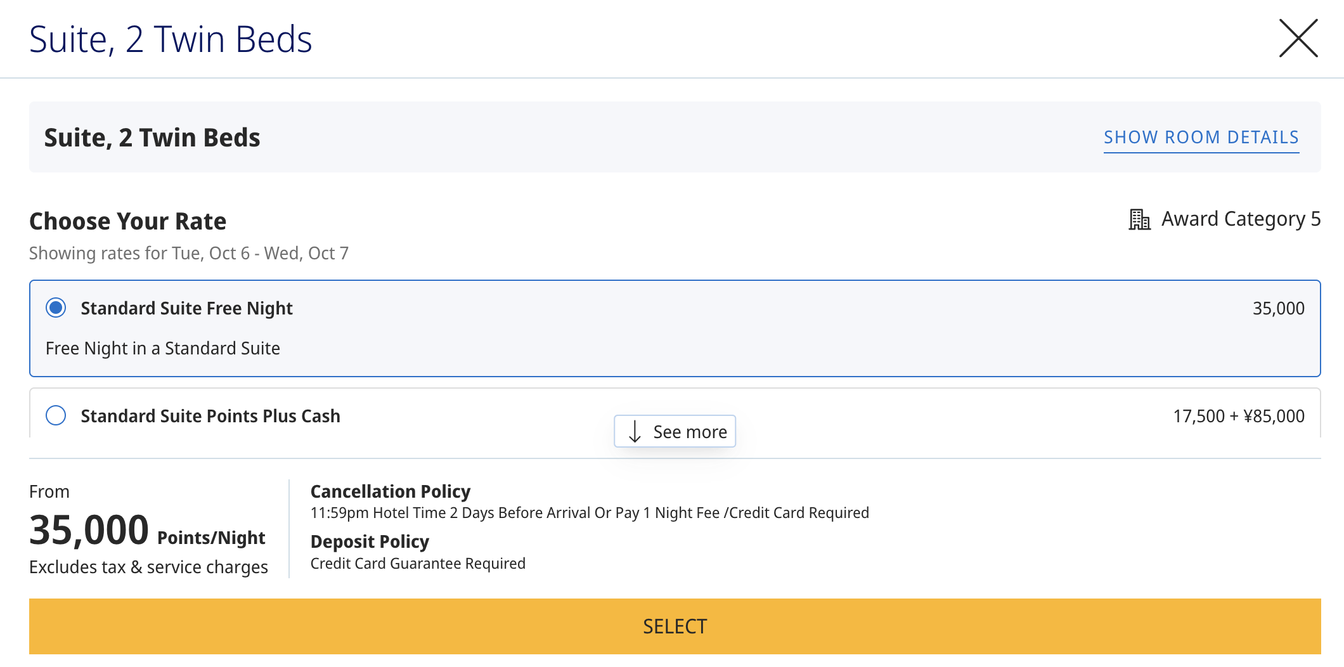Click the Award Category building icon

tap(1139, 219)
